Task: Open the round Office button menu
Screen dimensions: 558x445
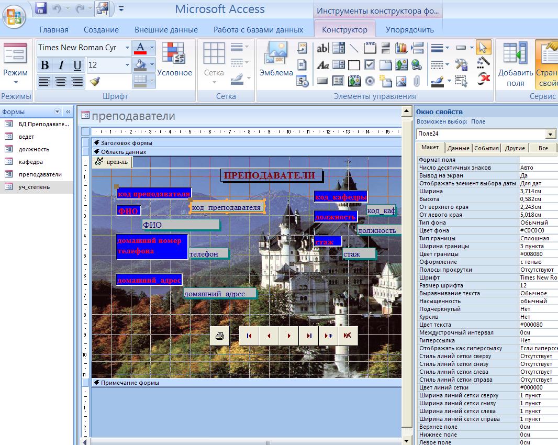Action: click(x=14, y=16)
